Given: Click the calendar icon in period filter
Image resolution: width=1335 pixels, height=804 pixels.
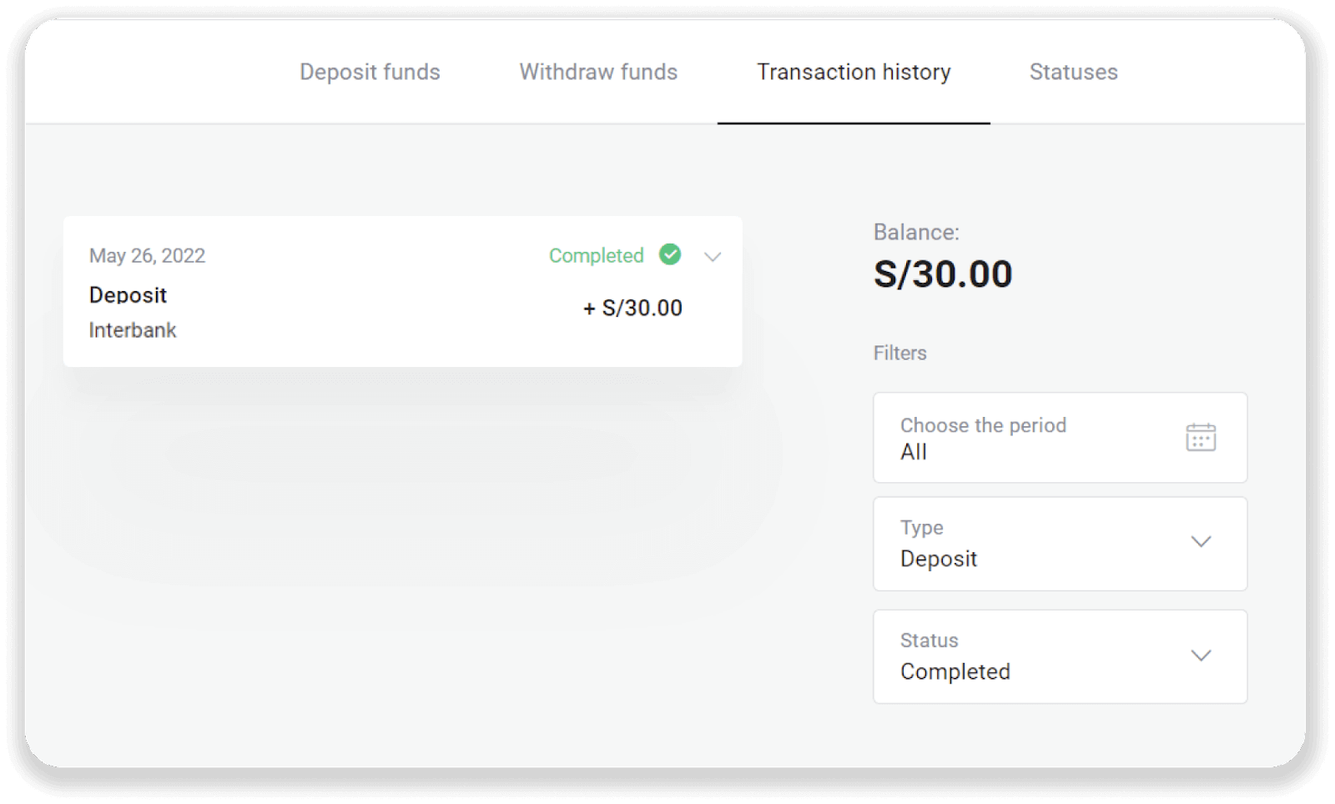Looking at the screenshot, I should click(x=1201, y=437).
